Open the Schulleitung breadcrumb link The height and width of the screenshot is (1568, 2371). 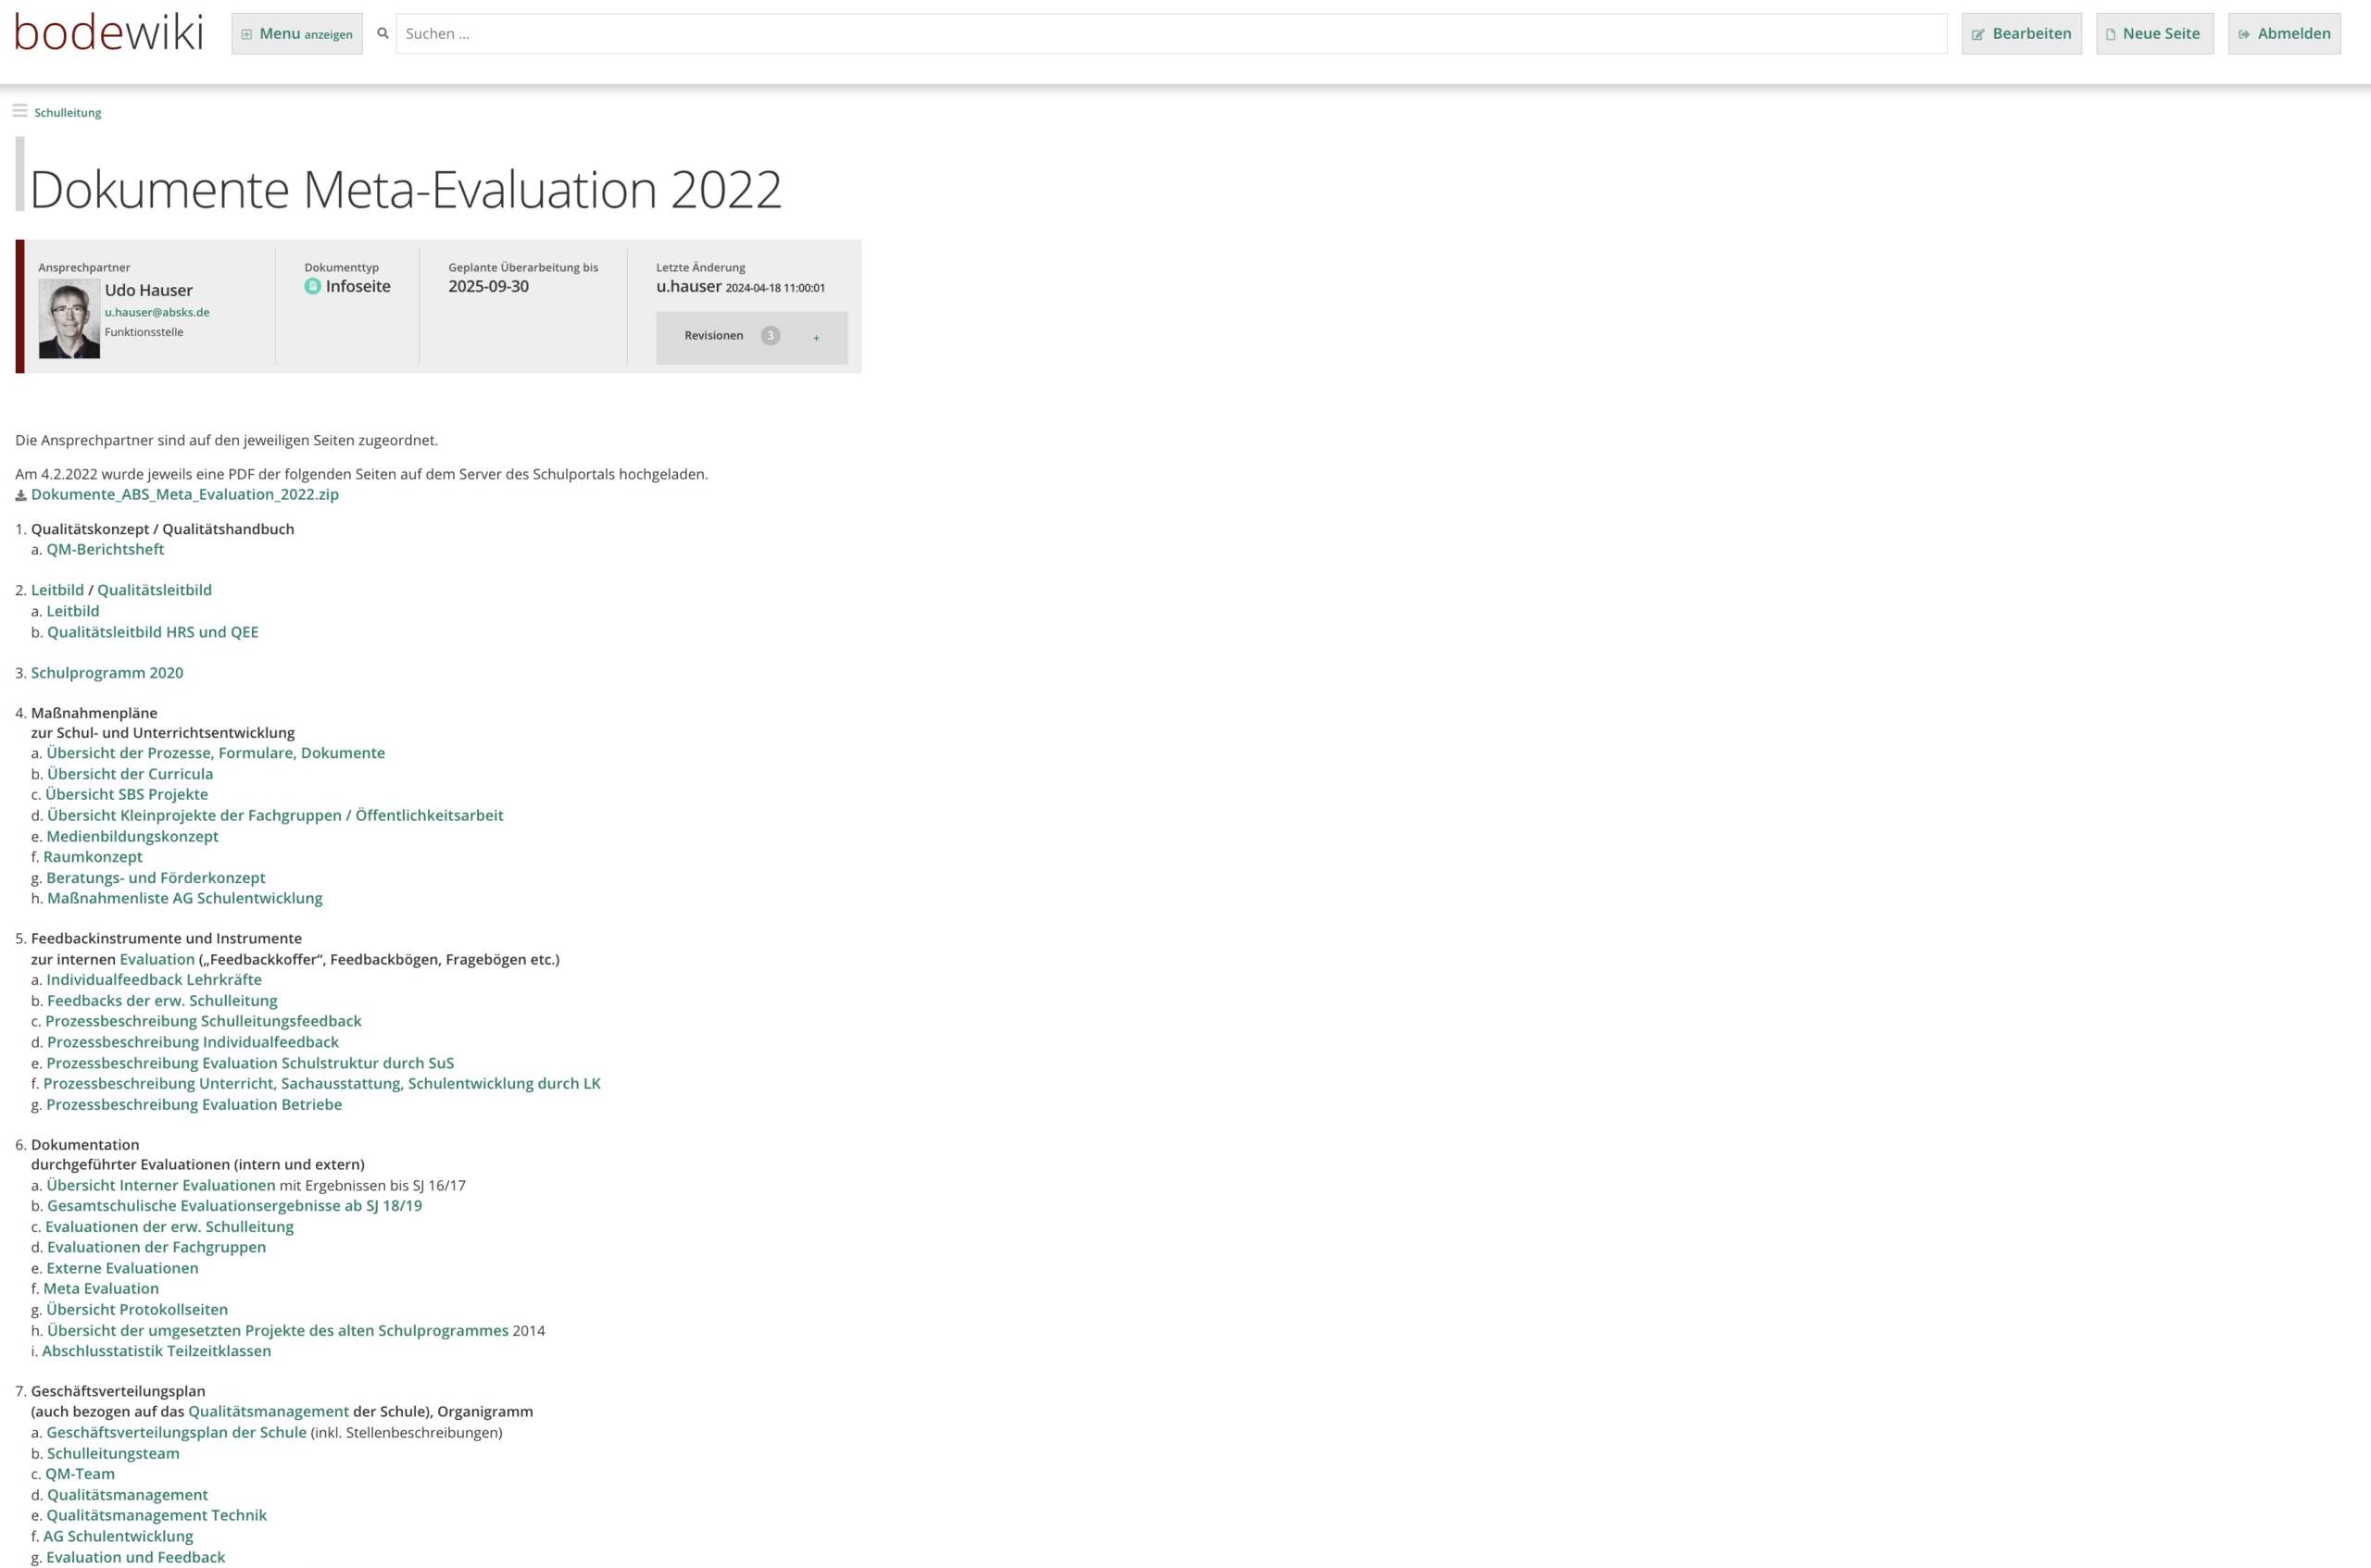point(68,113)
